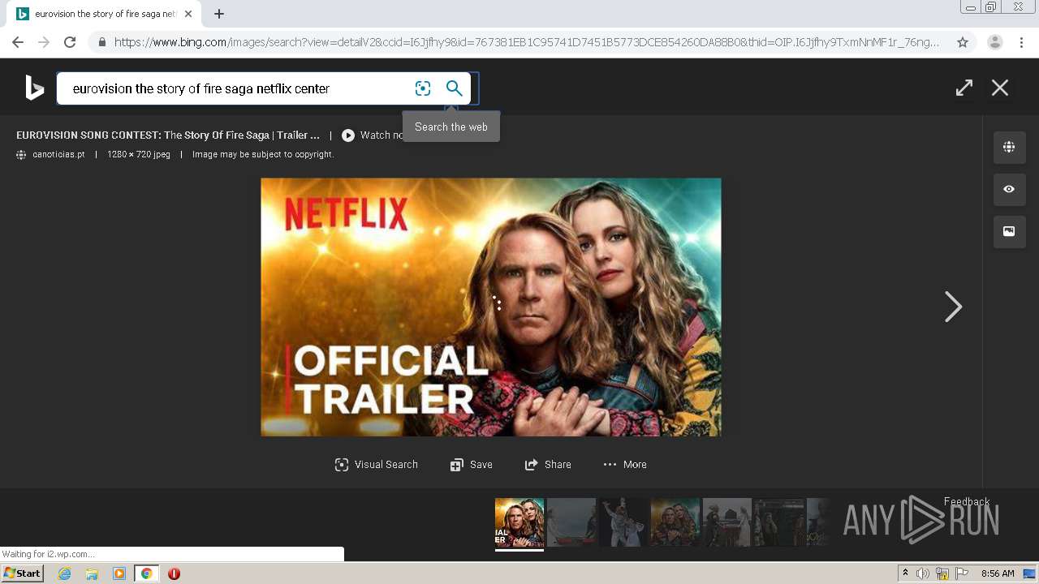Click network status tray icon
1039x584 pixels.
942,573
